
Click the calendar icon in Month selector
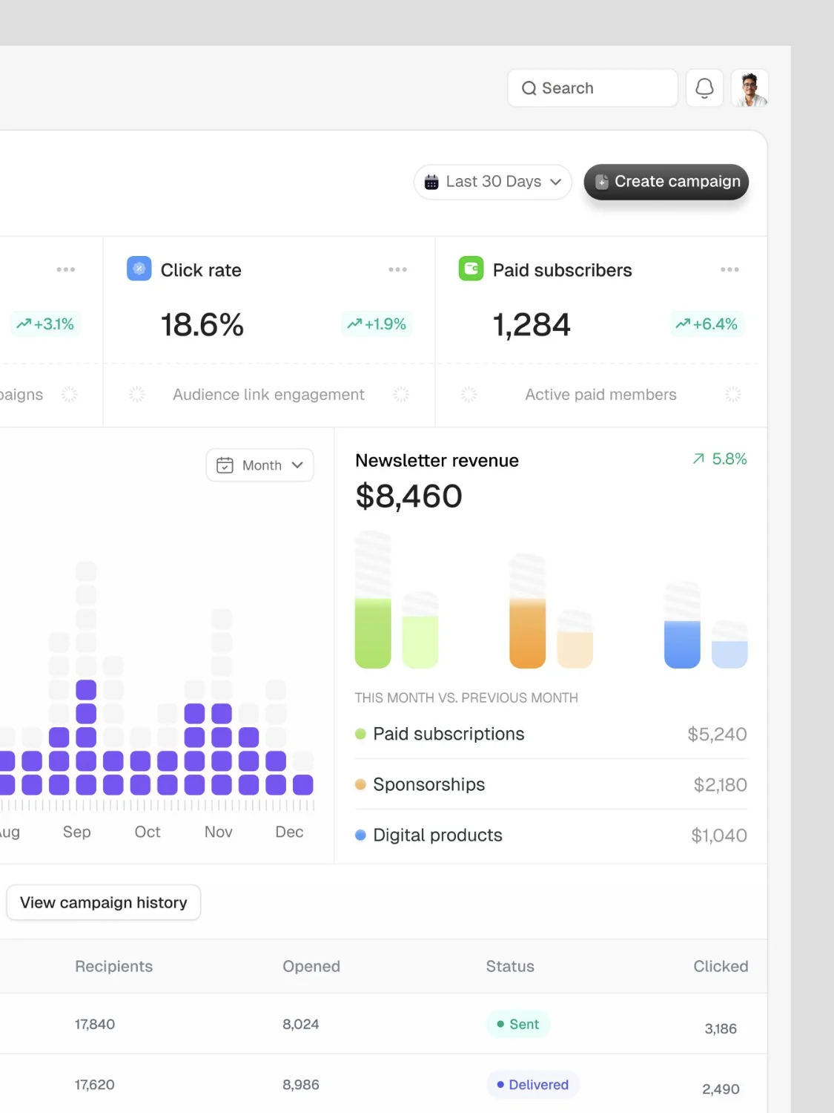click(225, 465)
